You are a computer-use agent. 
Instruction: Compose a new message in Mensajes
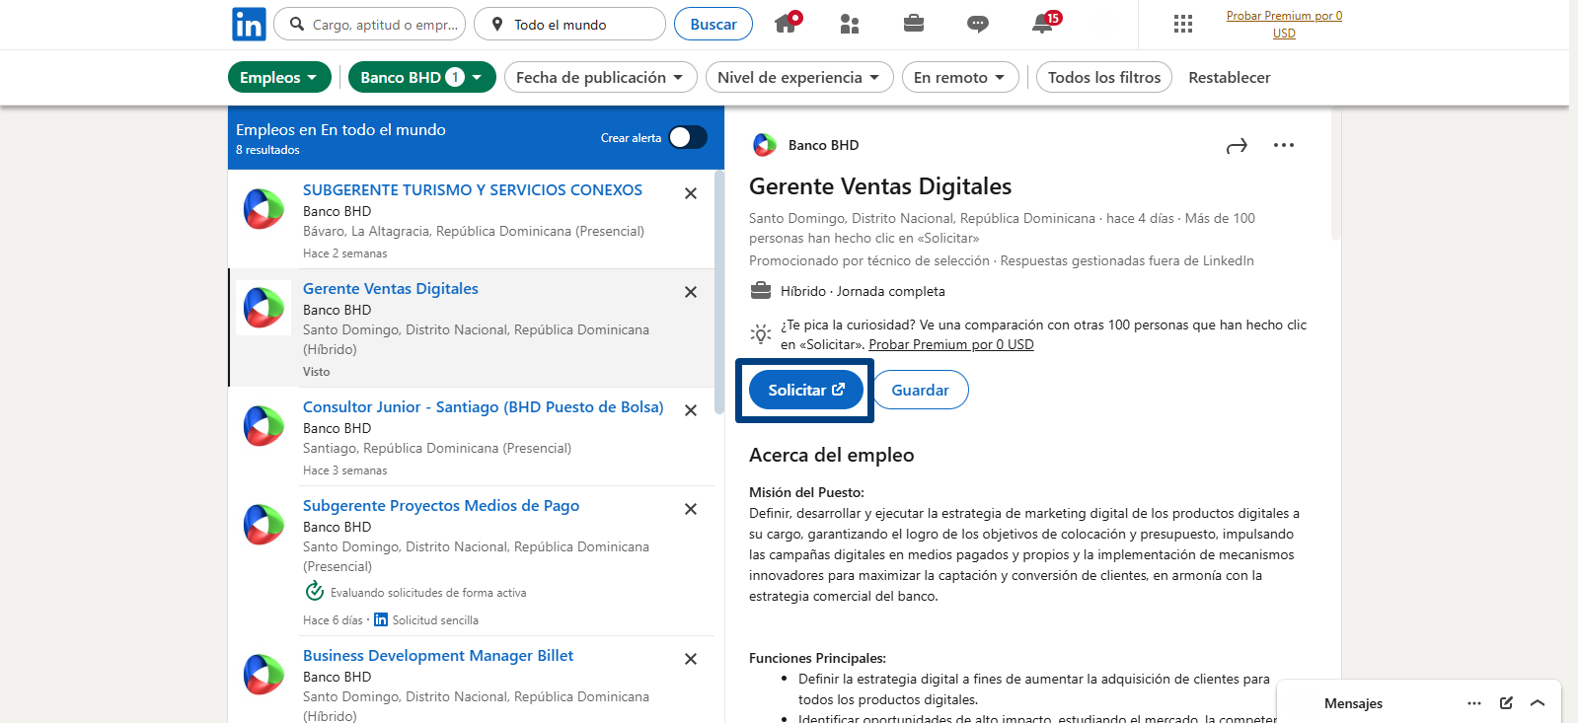[1506, 703]
